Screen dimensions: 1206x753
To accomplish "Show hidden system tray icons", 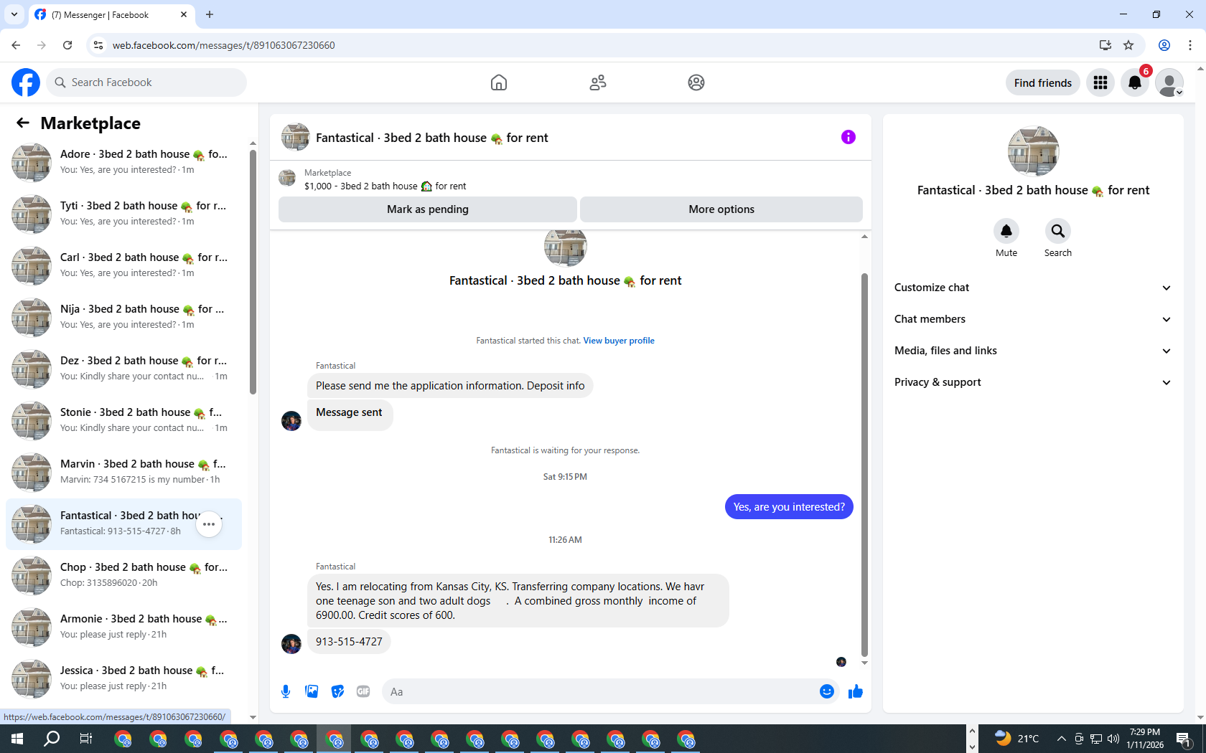I will (1061, 739).
